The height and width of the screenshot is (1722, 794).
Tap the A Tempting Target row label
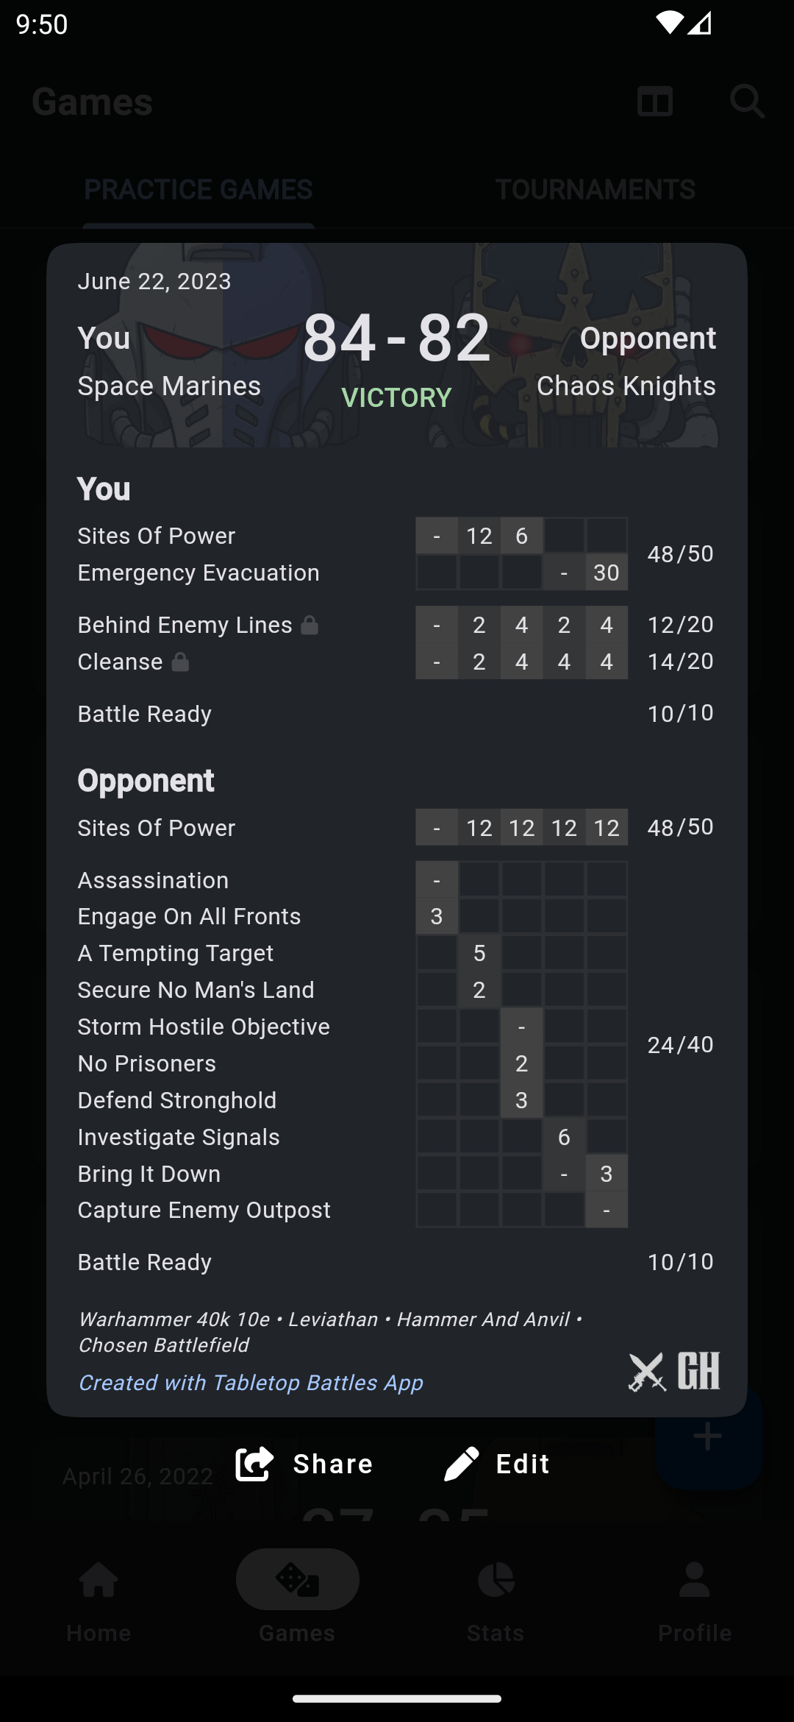coord(176,953)
